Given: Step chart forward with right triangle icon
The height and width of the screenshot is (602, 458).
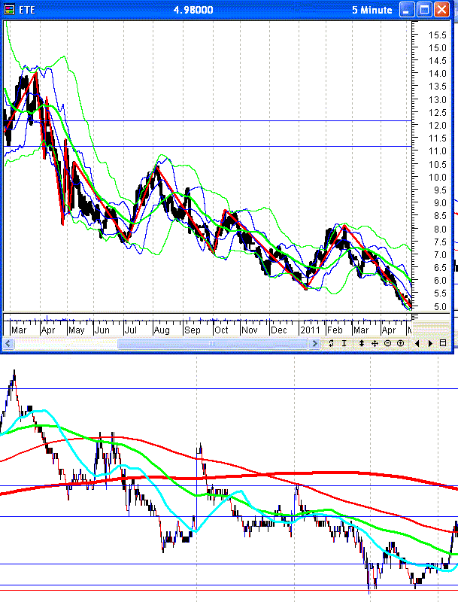Looking at the screenshot, I should [430, 343].
